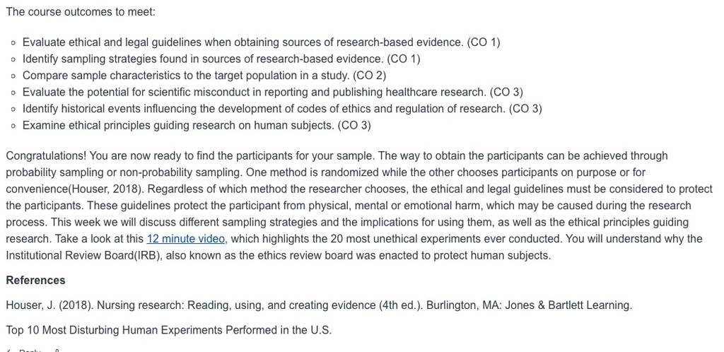Click the icon next to Reply
Viewport: 724px width, 352px height.
pos(57,351)
